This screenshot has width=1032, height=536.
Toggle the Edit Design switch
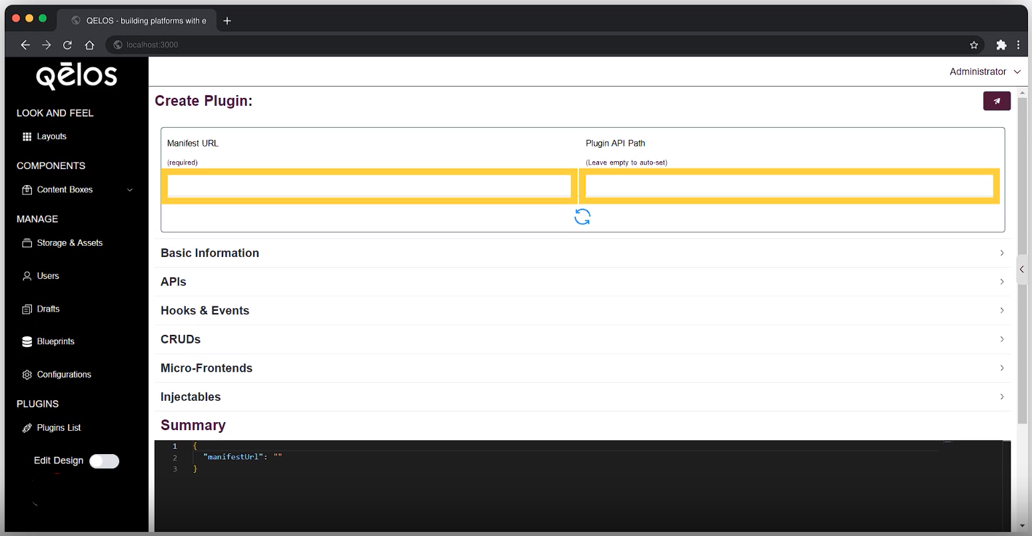click(104, 461)
